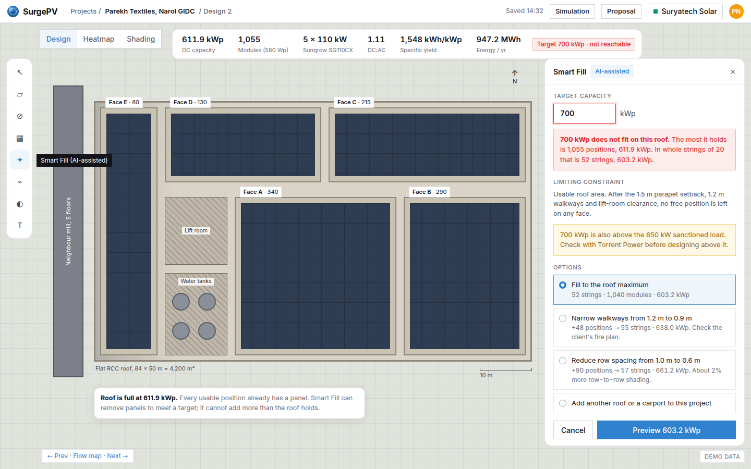Click the Target 700 kWp not reachable warning
This screenshot has height=469, width=751.
(584, 44)
